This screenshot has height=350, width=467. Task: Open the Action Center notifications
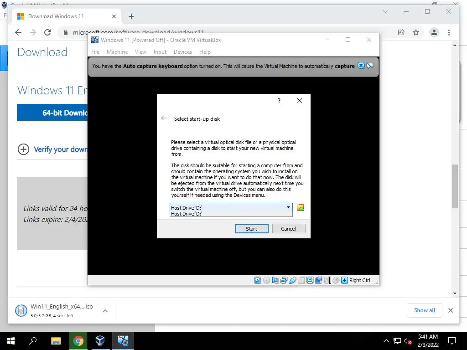pyautogui.click(x=452, y=341)
